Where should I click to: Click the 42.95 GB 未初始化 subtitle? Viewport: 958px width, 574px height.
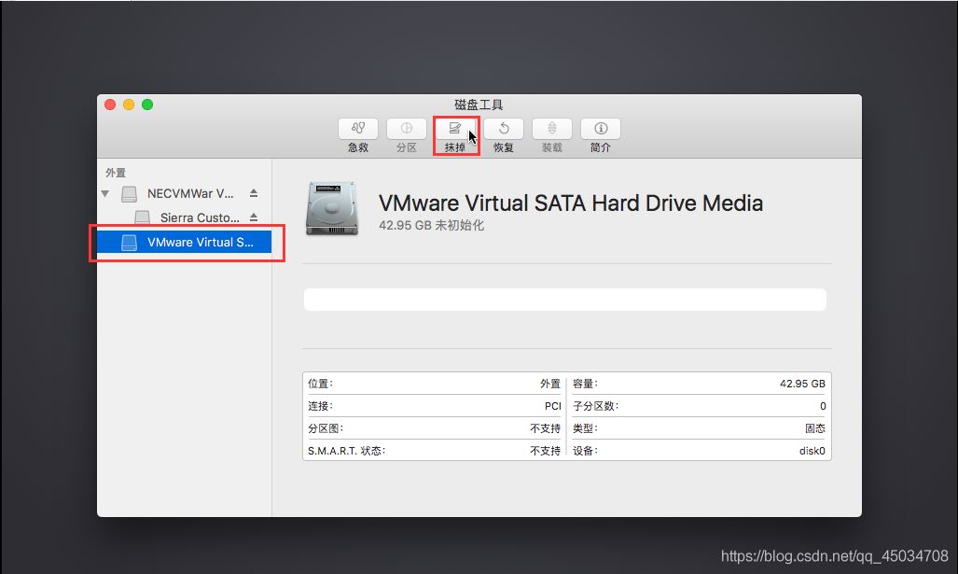(x=431, y=225)
